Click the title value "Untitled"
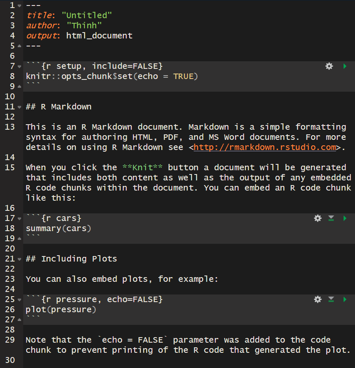Viewport: 355px width, 368px height. coord(87,16)
